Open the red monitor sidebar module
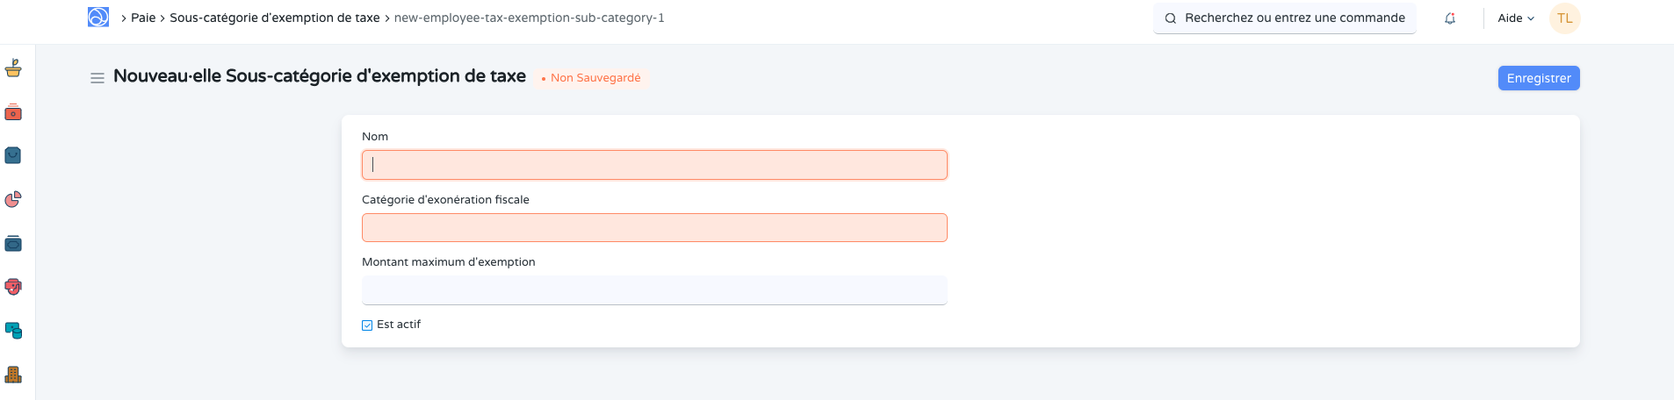 point(13,287)
